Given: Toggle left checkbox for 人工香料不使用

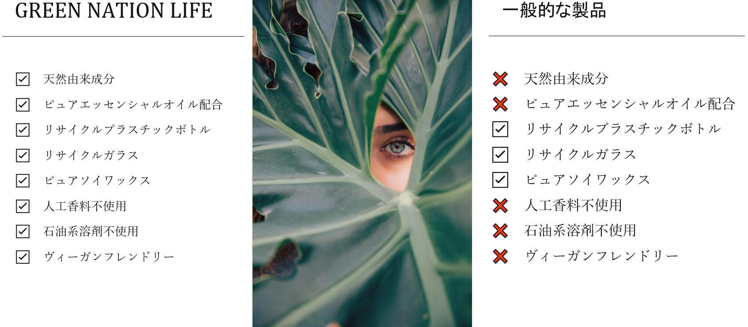Looking at the screenshot, I should click(x=23, y=206).
